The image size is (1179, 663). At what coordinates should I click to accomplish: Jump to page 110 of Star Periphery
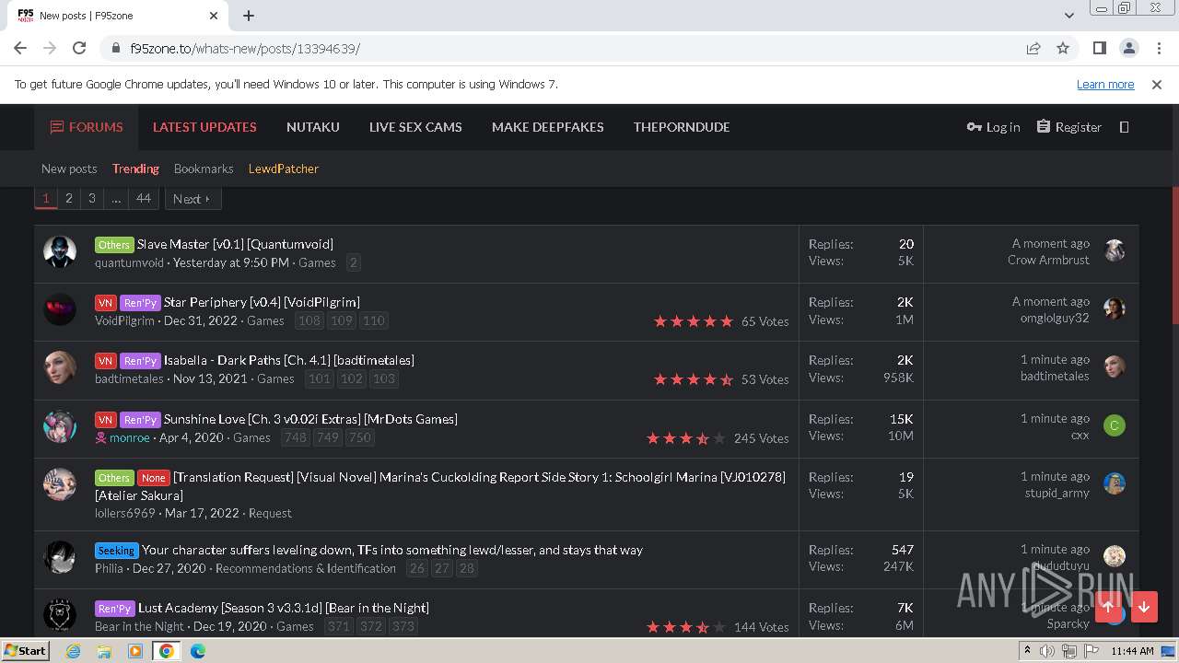click(x=373, y=320)
